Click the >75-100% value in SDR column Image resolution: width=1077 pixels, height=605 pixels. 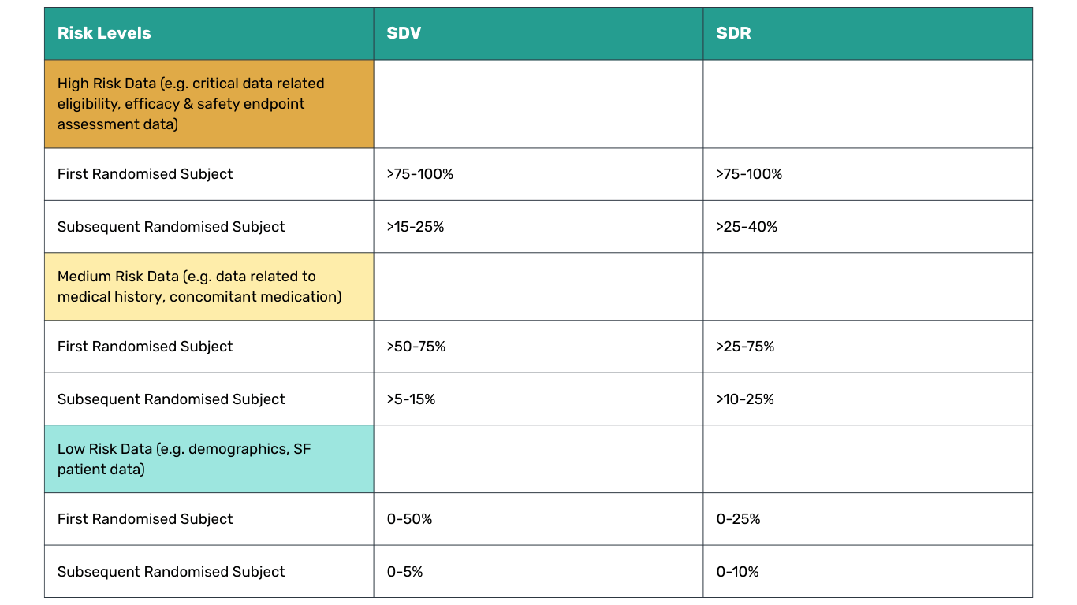[749, 174]
